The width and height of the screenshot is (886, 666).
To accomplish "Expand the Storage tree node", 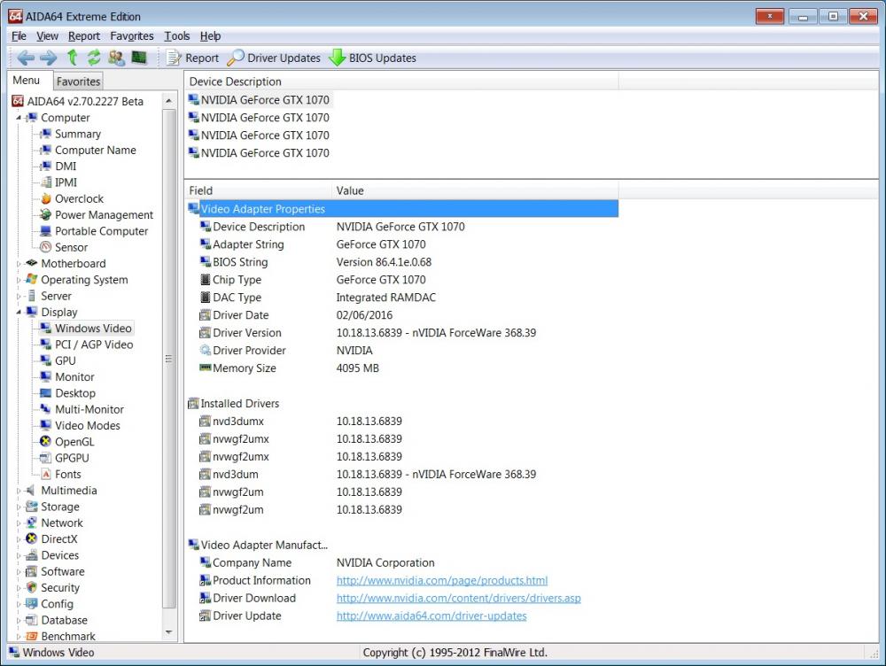I will (x=19, y=507).
